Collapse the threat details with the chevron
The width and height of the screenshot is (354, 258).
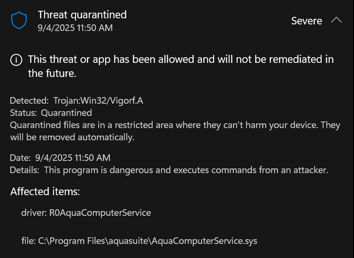pos(336,20)
